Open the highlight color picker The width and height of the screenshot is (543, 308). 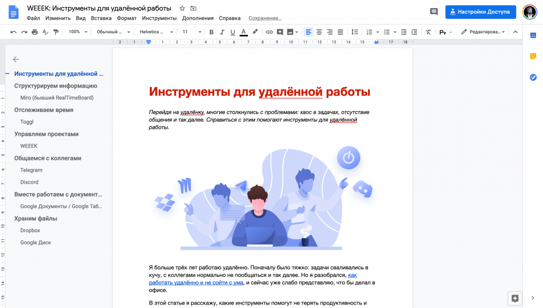pyautogui.click(x=255, y=32)
